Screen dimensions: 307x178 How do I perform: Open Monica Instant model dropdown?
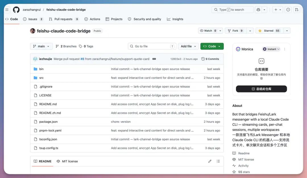(271, 49)
